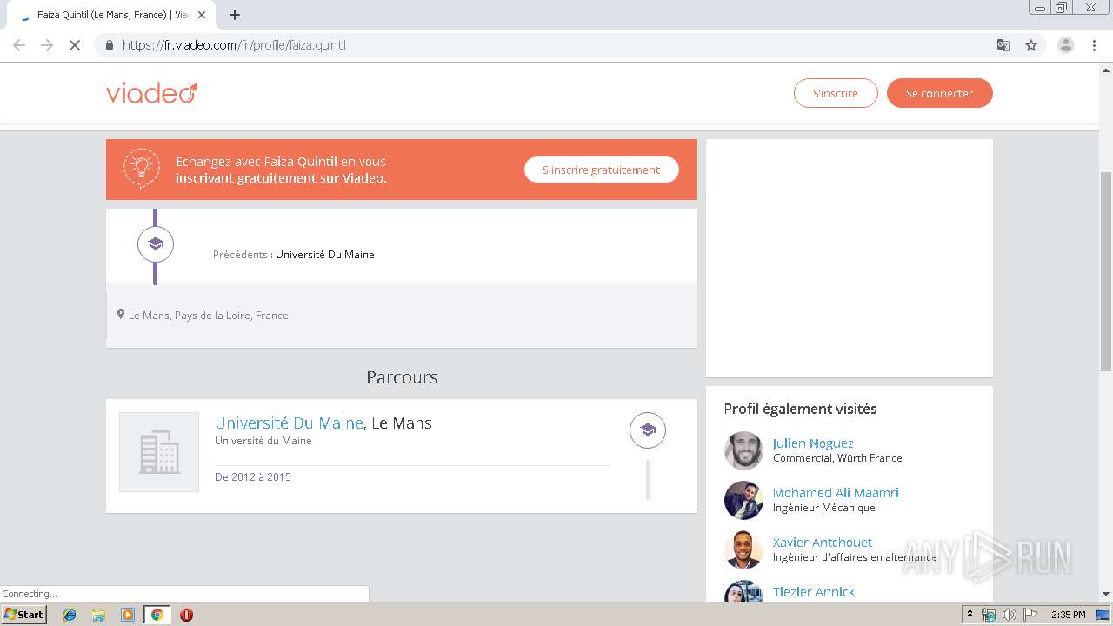The width and height of the screenshot is (1113, 626).
Task: Click the taskbar clock showing 2:35 PM
Action: (1069, 615)
